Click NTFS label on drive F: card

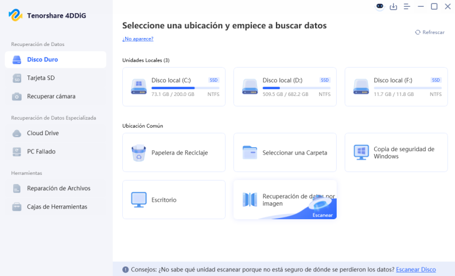(x=436, y=94)
